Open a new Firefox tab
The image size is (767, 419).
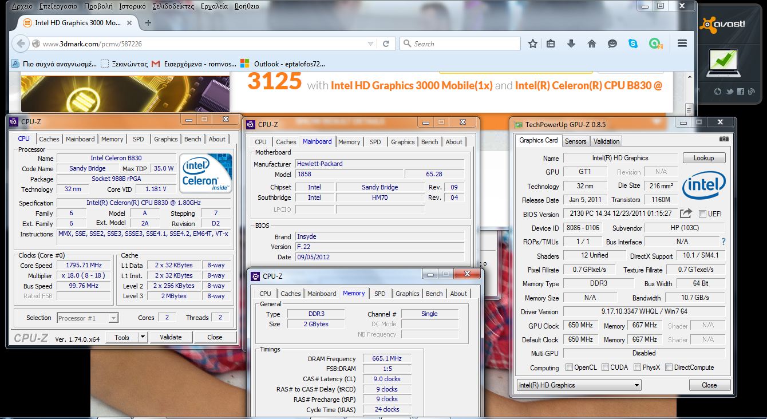pyautogui.click(x=148, y=23)
